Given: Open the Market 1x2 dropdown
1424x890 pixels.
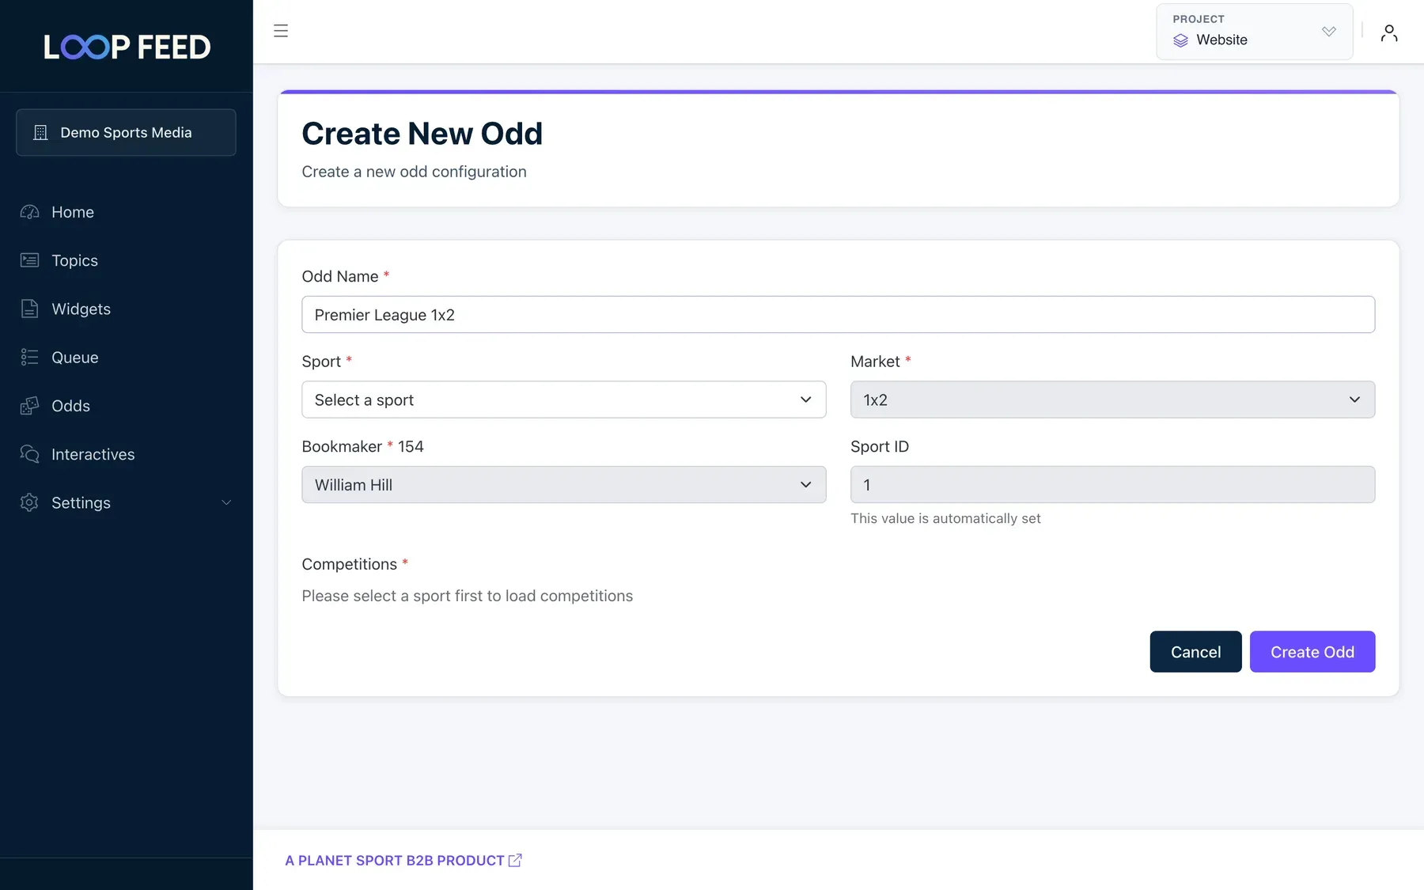Looking at the screenshot, I should pos(1112,400).
